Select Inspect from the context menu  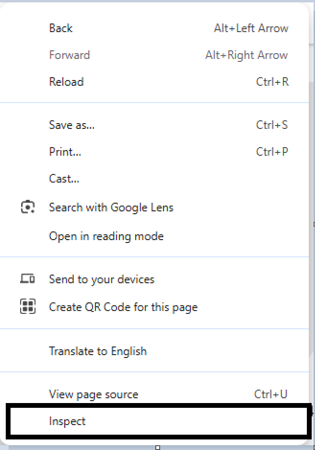(68, 421)
